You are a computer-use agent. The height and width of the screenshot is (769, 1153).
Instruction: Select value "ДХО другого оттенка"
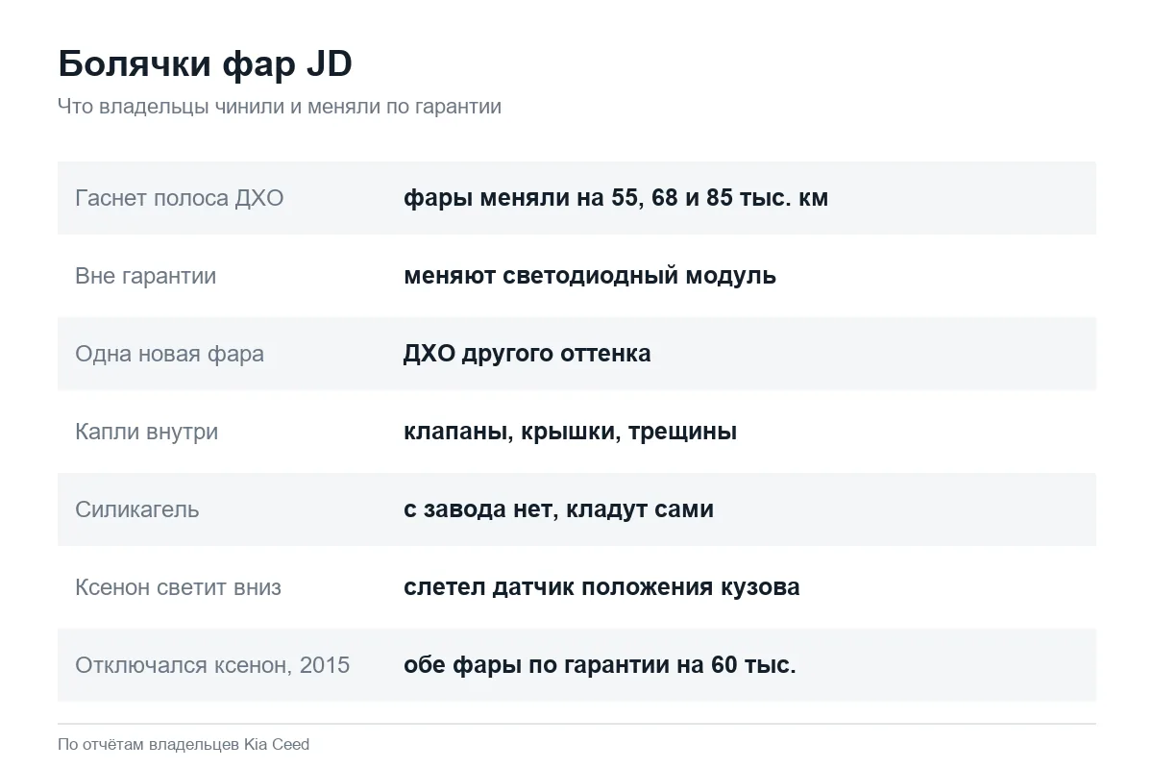point(527,354)
